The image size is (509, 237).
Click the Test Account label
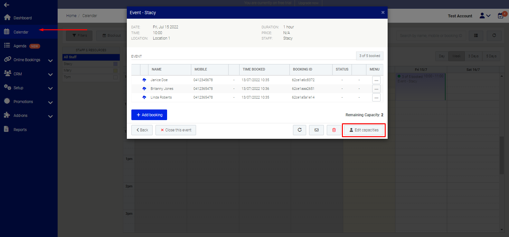(x=460, y=16)
